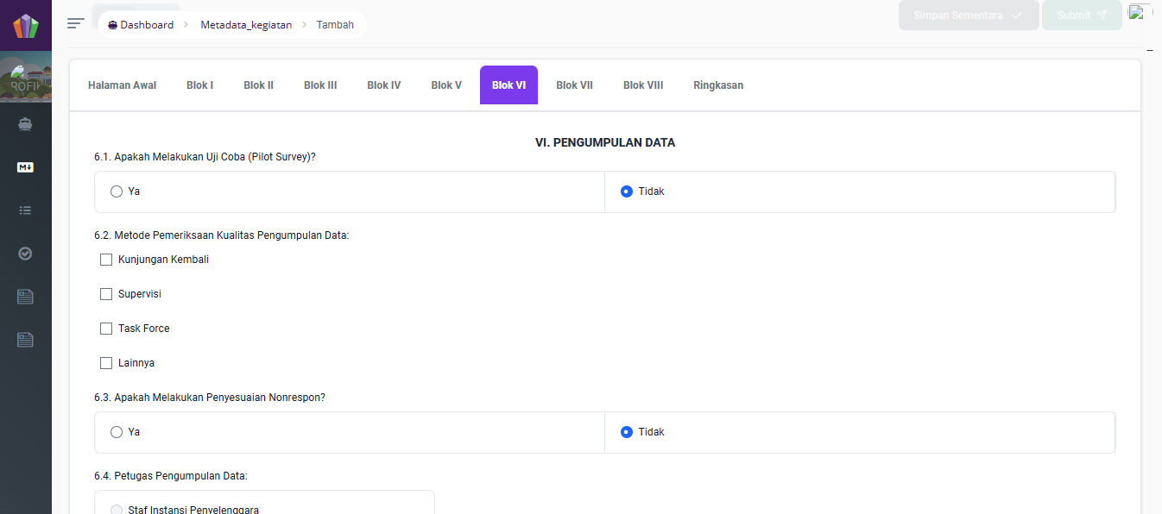This screenshot has width=1162, height=514.
Task: Open the circled checkmark sidebar icon
Action: (x=25, y=254)
